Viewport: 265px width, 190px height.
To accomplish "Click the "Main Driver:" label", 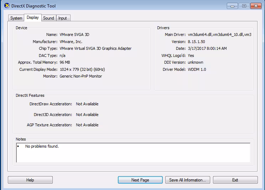I will coord(175,35).
